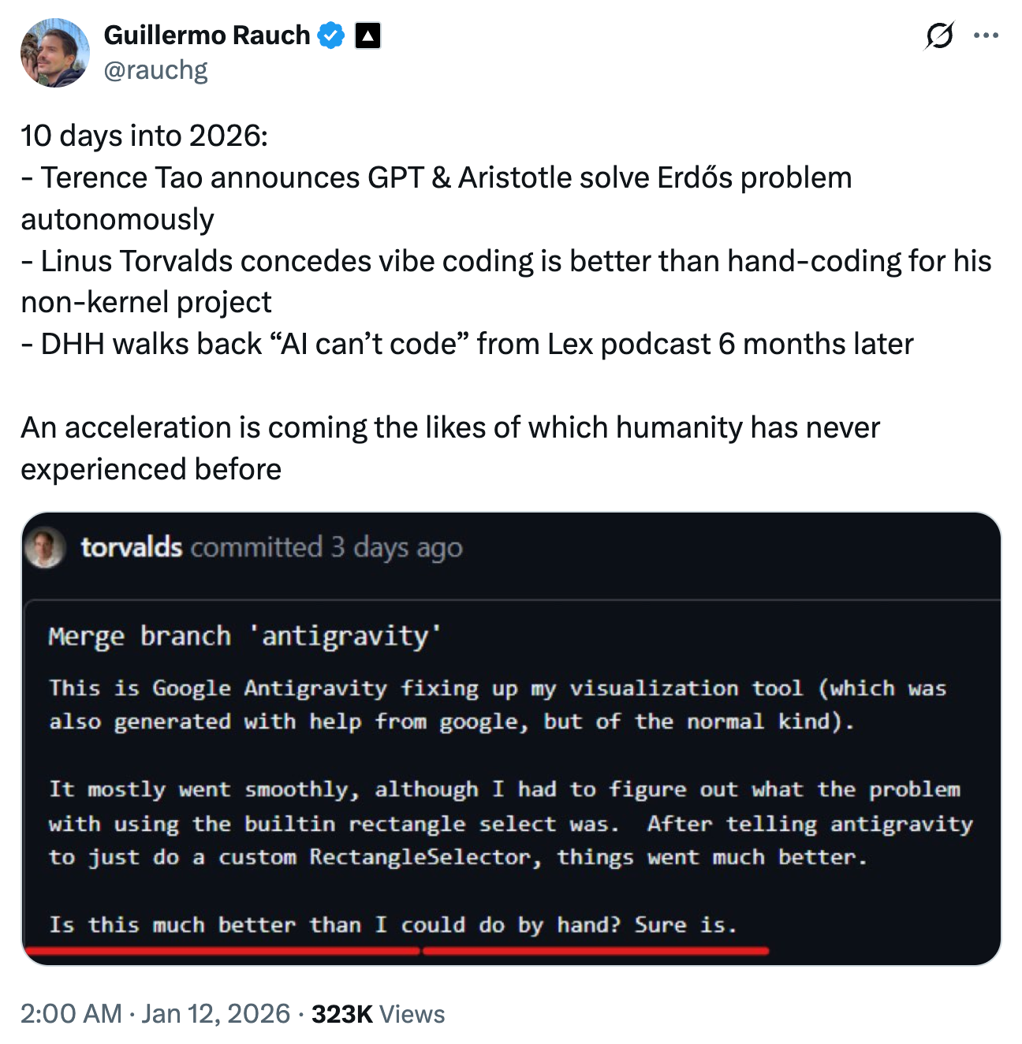1022x1044 pixels.
Task: Click the @rauchg handle
Action: (155, 70)
